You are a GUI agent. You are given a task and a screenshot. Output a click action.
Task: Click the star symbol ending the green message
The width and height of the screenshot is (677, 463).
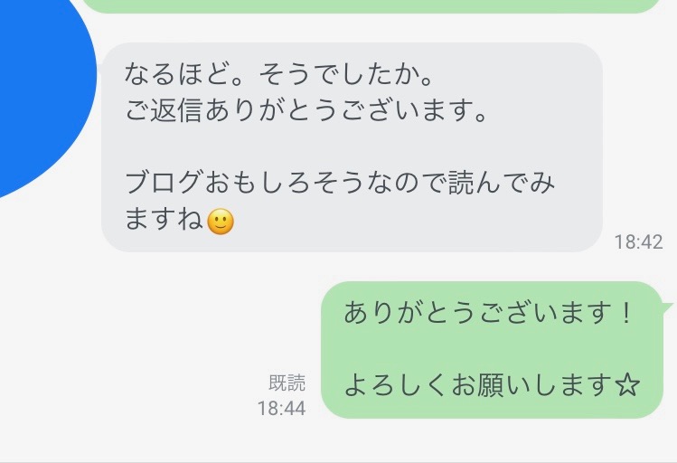[627, 386]
